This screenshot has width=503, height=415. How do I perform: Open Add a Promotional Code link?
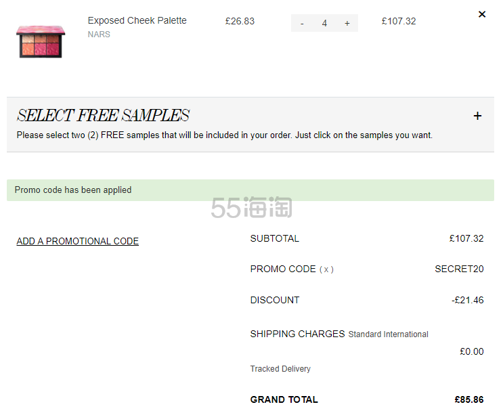click(x=78, y=241)
